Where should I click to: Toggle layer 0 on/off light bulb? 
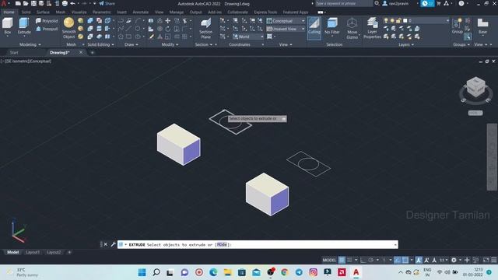point(386,21)
